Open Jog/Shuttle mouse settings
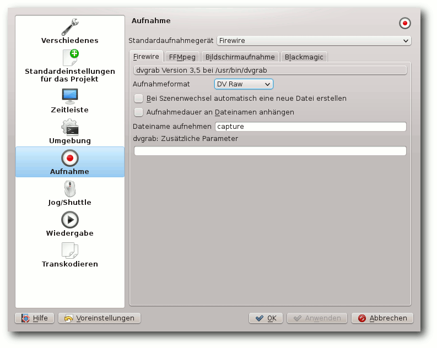The image size is (437, 348). click(x=69, y=193)
